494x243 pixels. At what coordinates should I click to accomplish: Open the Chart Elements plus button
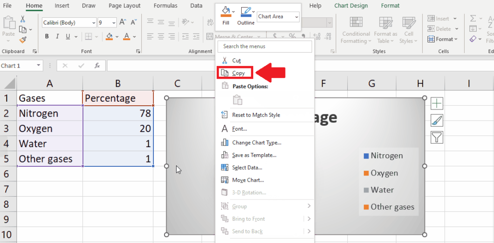(x=437, y=103)
